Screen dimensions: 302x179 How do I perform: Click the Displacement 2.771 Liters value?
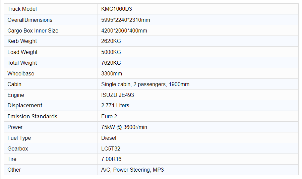pos(115,105)
